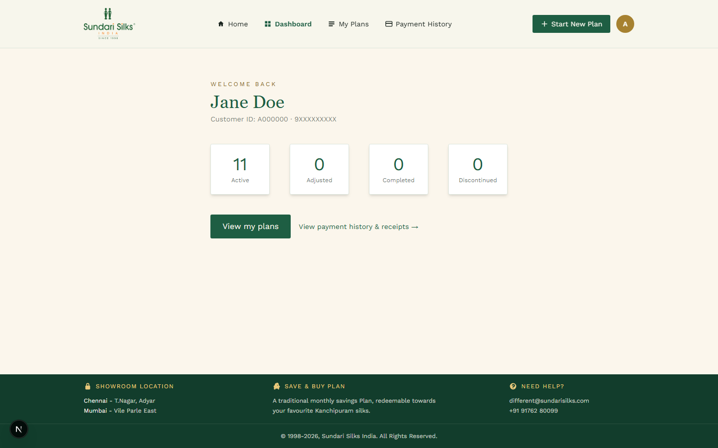Click the copyright 1998-2026 footer text
Viewport: 718px width, 448px height.
coord(359,436)
